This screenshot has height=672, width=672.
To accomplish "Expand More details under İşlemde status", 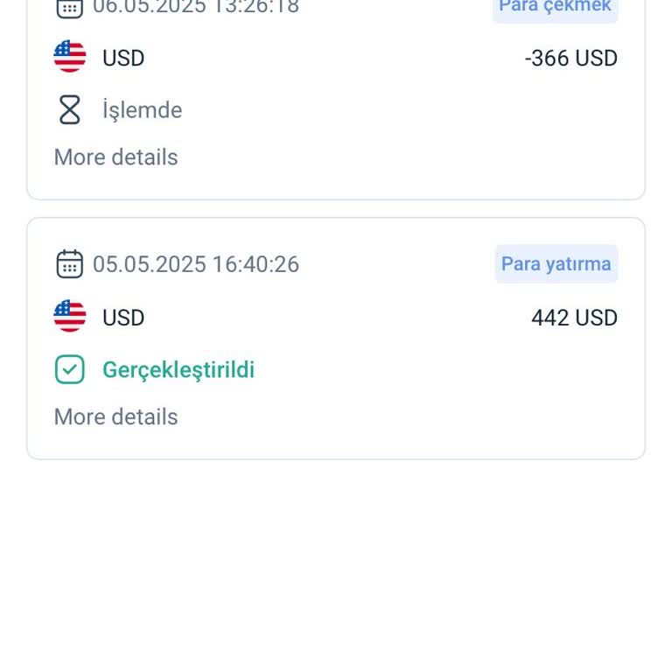I will click(x=115, y=157).
